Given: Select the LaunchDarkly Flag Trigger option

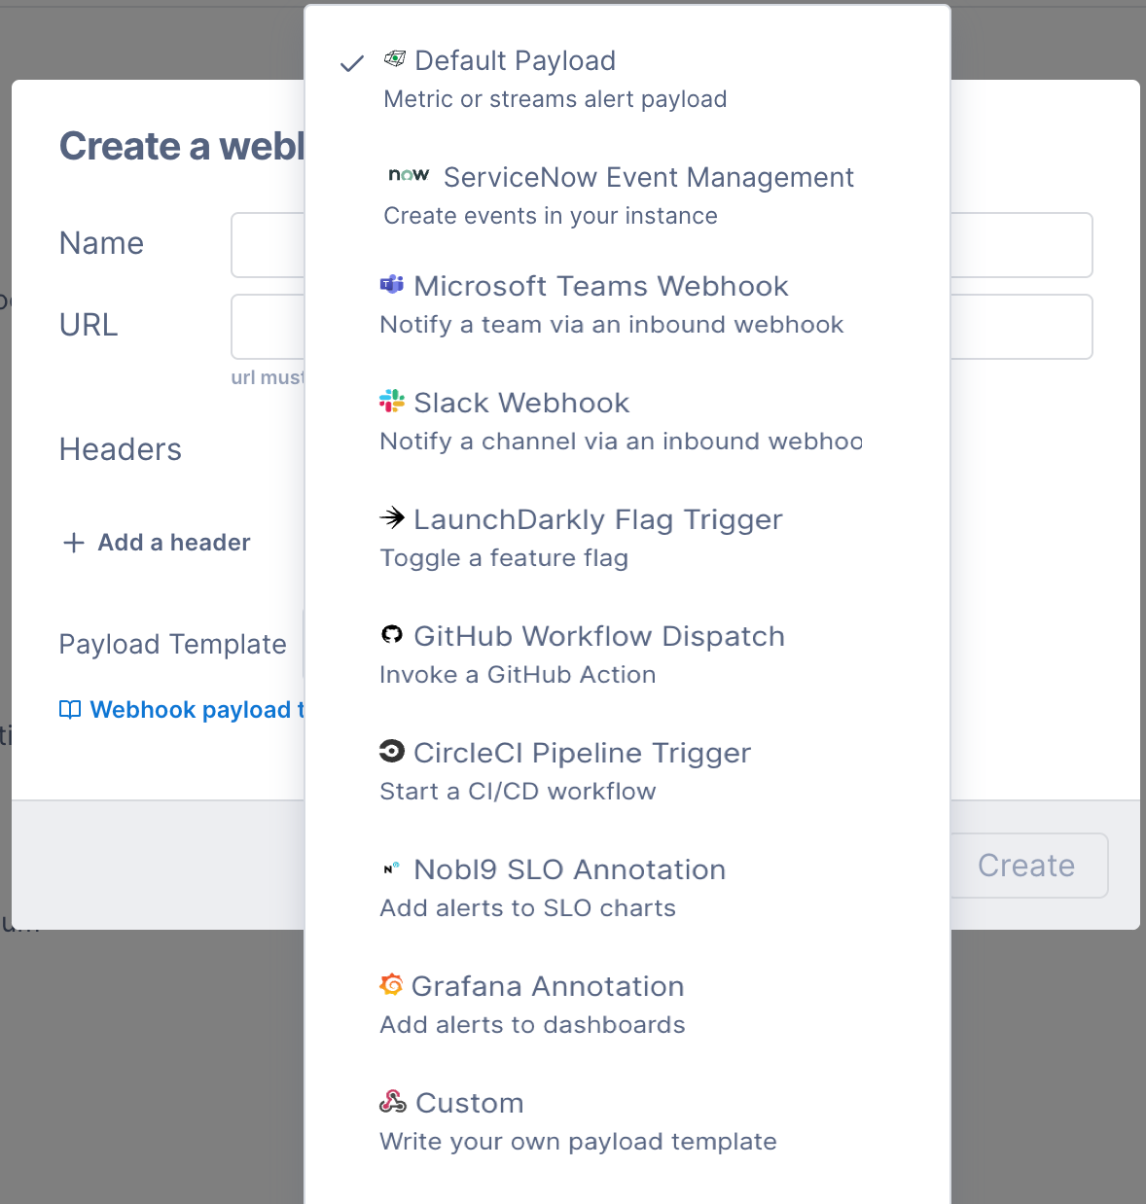Looking at the screenshot, I should click(x=597, y=519).
